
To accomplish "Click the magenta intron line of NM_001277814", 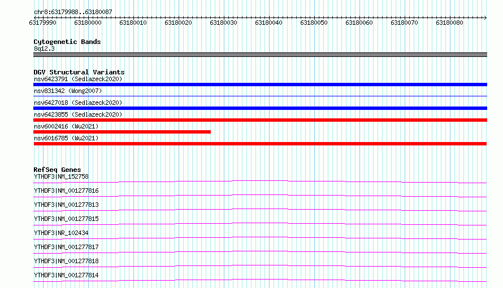I will (260, 280).
